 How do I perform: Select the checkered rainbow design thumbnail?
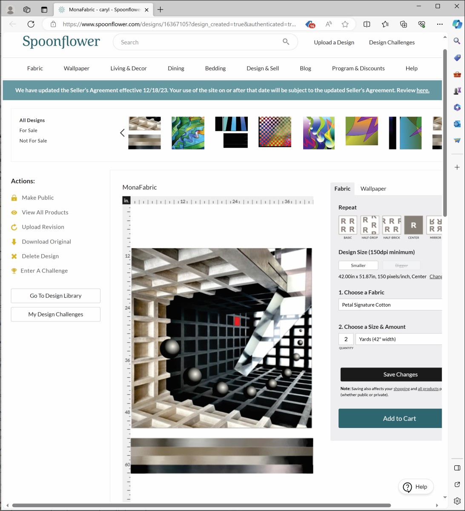click(x=275, y=132)
